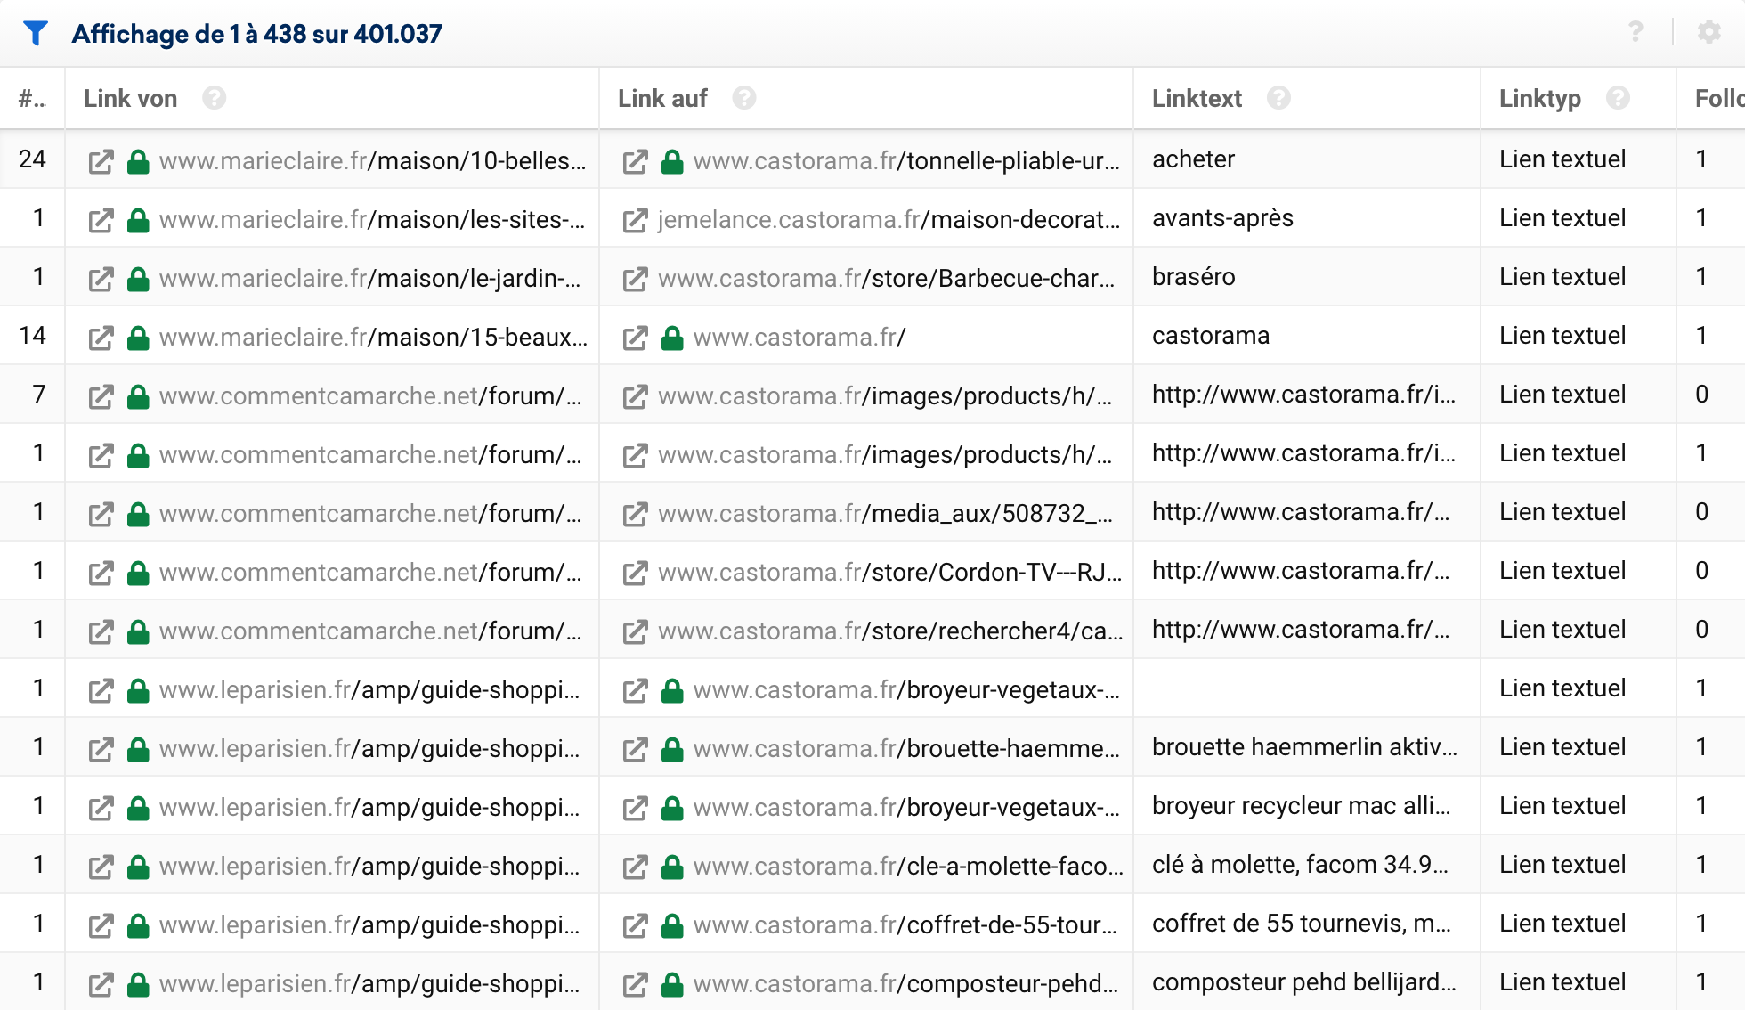The height and width of the screenshot is (1010, 1745).
Task: Open external link icon for www.castorama.fr/ homepage target
Action: coord(635,338)
